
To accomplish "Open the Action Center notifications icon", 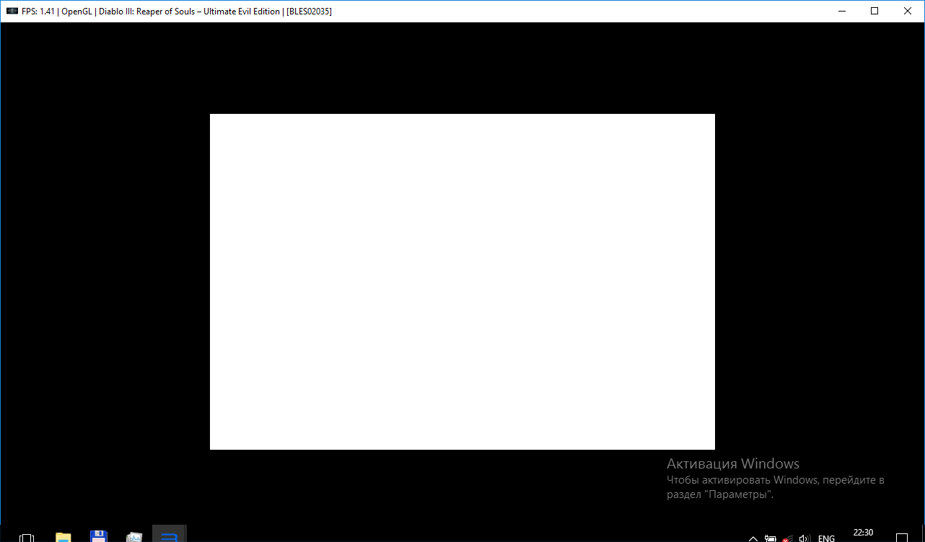I will pyautogui.click(x=903, y=537).
